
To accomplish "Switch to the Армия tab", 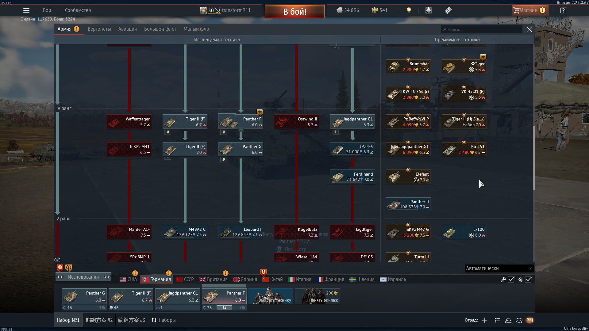I will (68, 29).
